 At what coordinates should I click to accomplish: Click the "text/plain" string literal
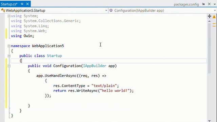104,86
